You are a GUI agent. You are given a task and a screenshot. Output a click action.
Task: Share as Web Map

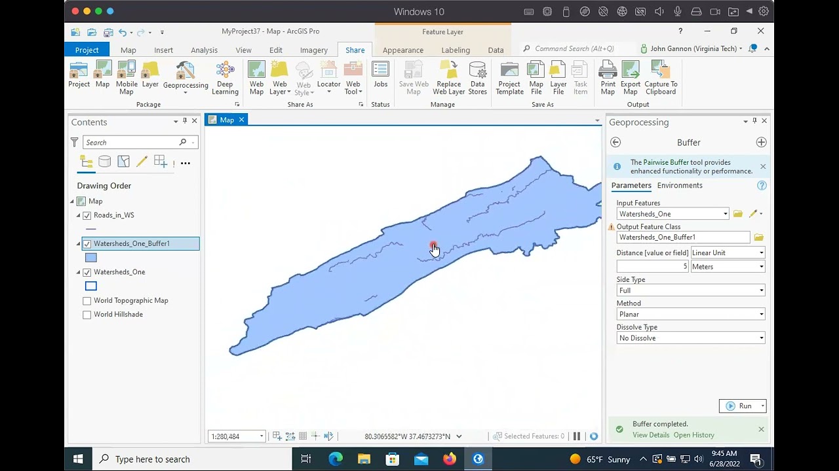256,78
